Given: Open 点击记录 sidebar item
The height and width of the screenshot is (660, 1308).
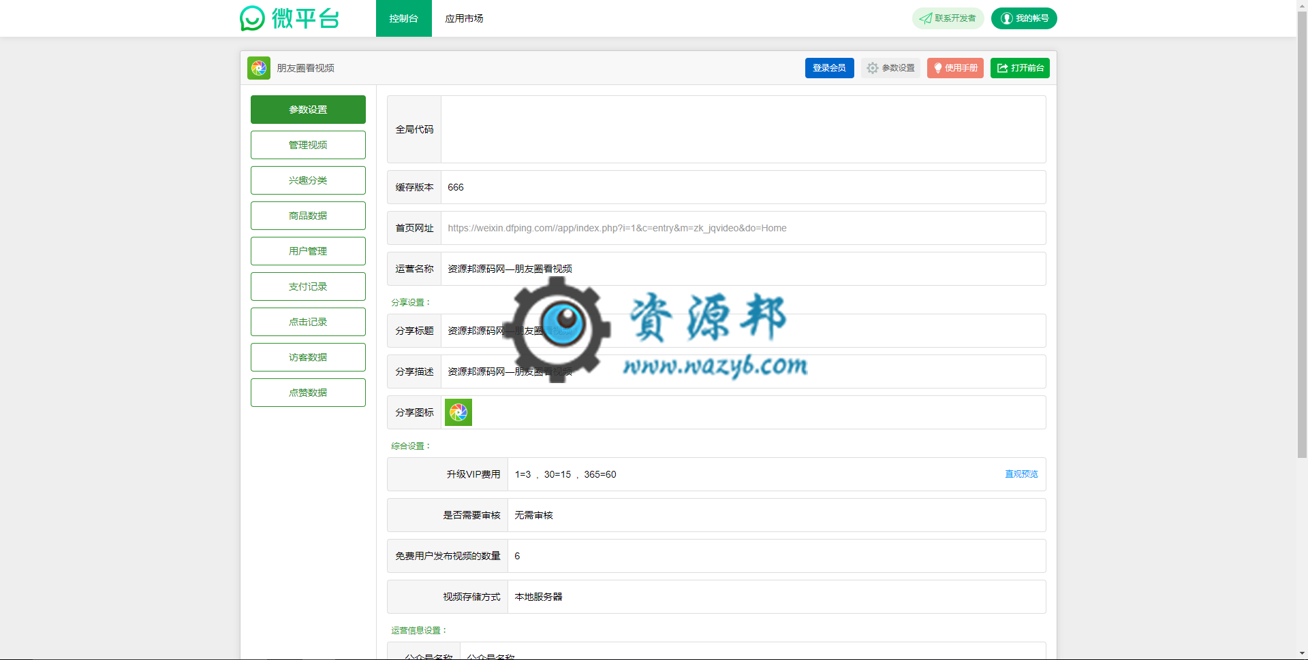Looking at the screenshot, I should (308, 322).
